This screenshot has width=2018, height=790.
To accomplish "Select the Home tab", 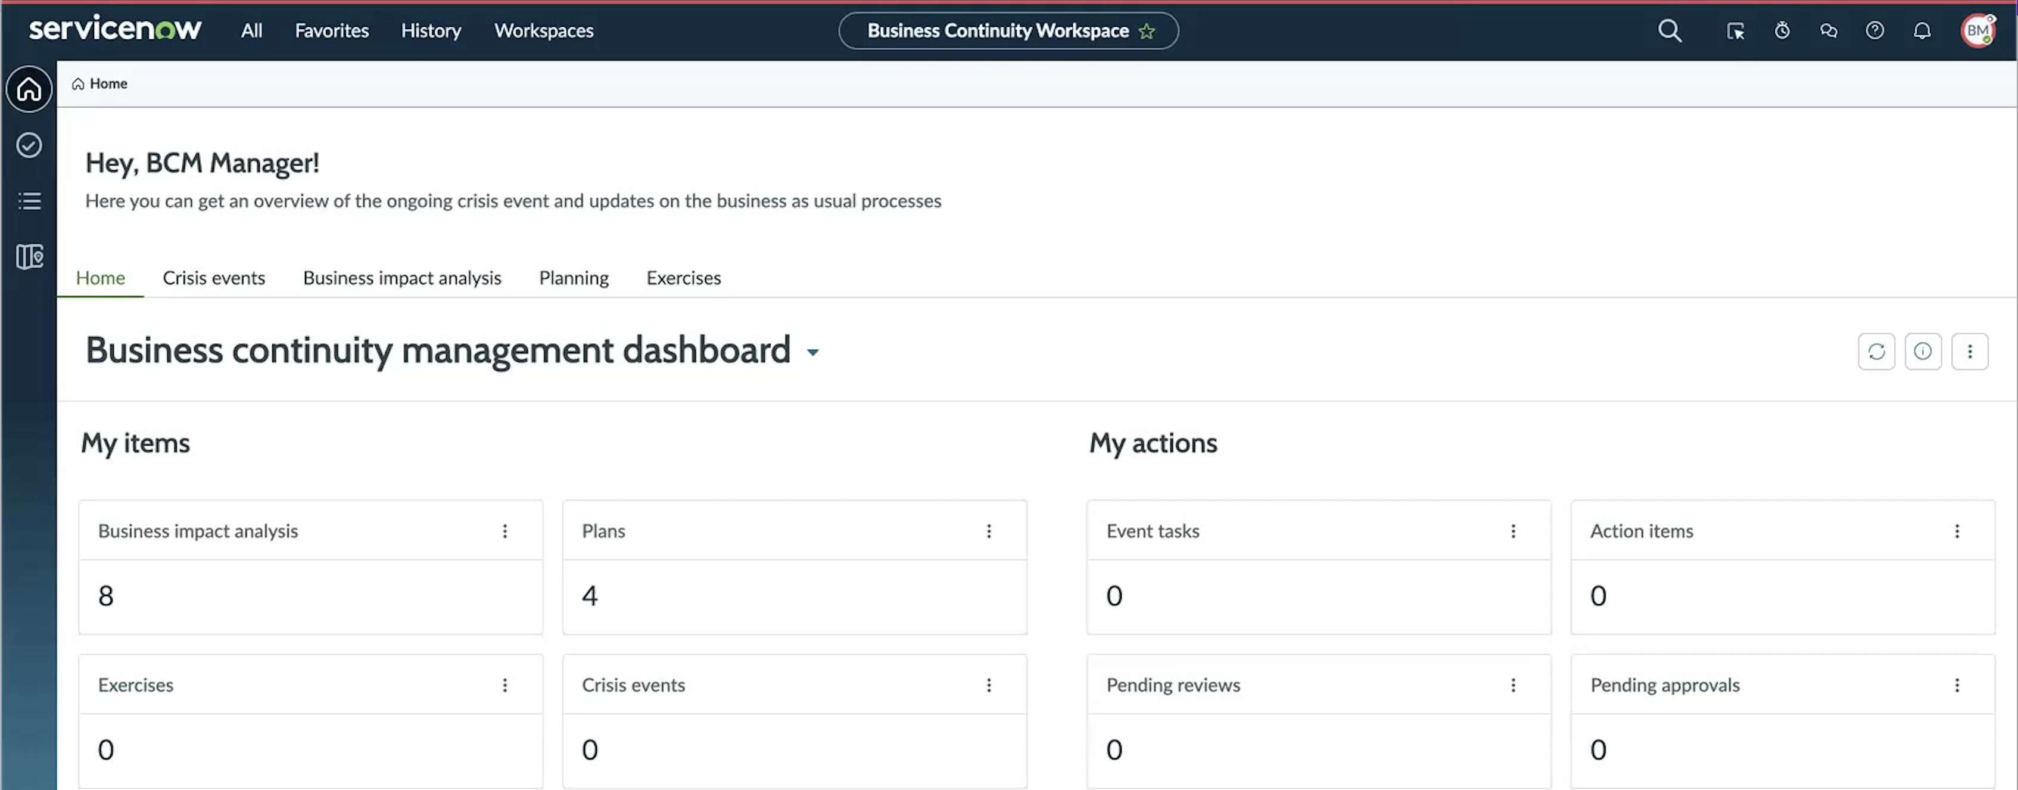I will pos(100,278).
